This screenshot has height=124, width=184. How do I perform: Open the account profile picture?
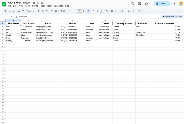(x=181, y=4)
